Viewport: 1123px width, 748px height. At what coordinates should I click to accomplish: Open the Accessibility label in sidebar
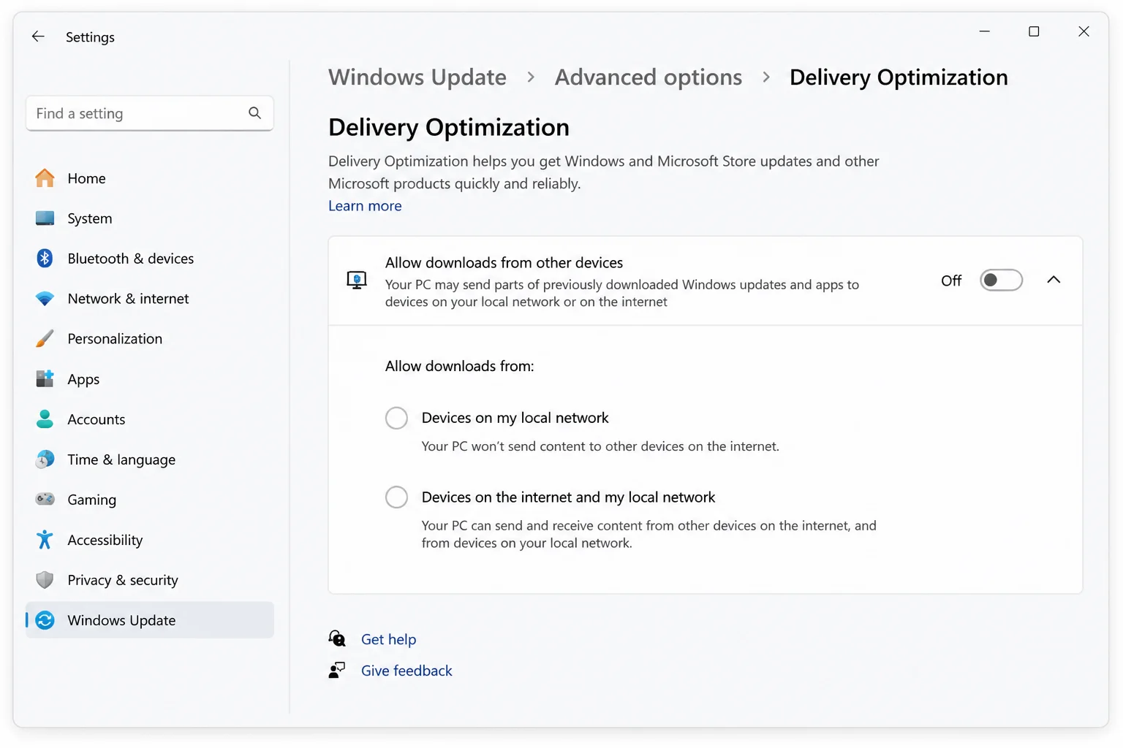(x=105, y=540)
